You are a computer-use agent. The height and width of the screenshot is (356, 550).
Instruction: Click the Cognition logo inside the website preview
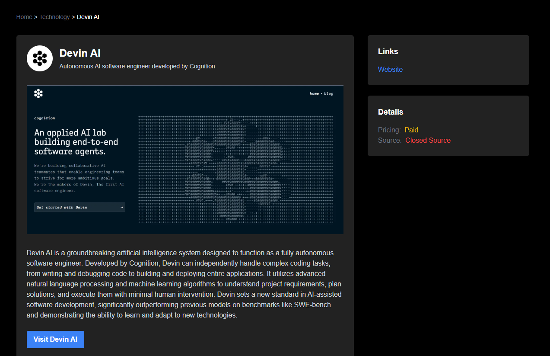coord(38,93)
